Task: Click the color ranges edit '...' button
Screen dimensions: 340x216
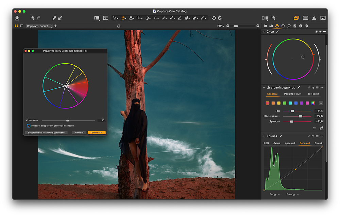Action: pos(321,103)
